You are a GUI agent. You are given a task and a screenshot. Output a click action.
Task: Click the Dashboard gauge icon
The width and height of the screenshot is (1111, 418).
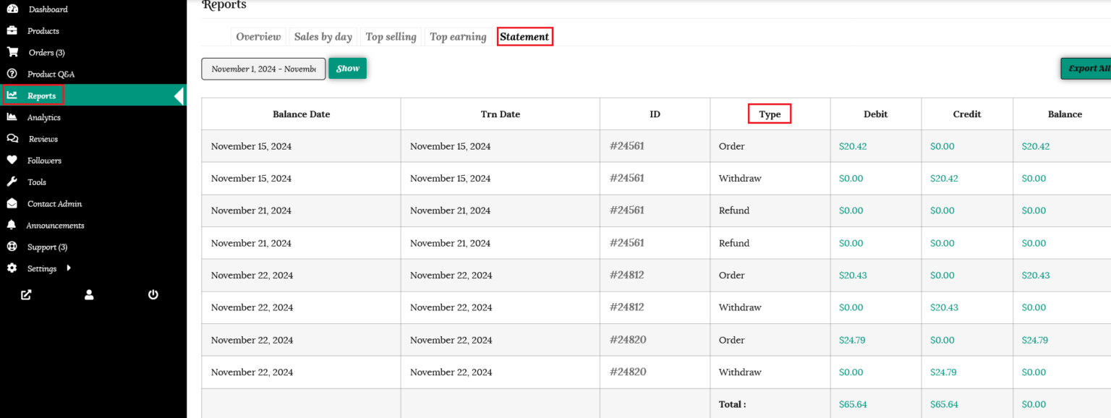click(12, 9)
